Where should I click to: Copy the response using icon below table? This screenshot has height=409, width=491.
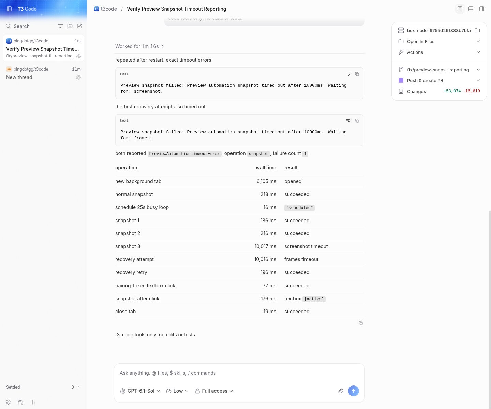[x=361, y=323]
